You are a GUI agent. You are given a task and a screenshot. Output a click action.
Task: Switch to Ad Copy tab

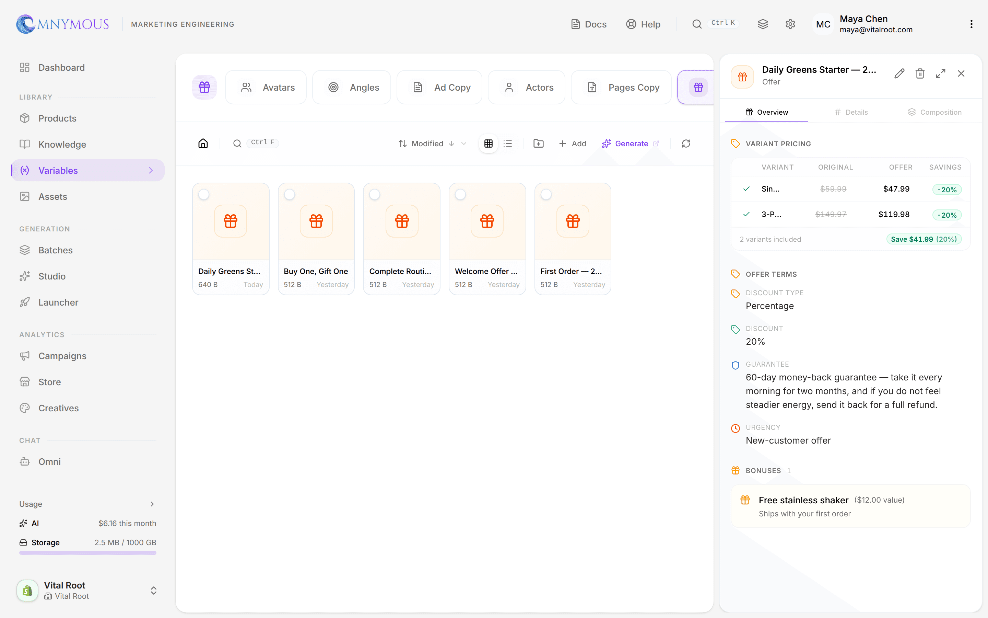click(439, 87)
